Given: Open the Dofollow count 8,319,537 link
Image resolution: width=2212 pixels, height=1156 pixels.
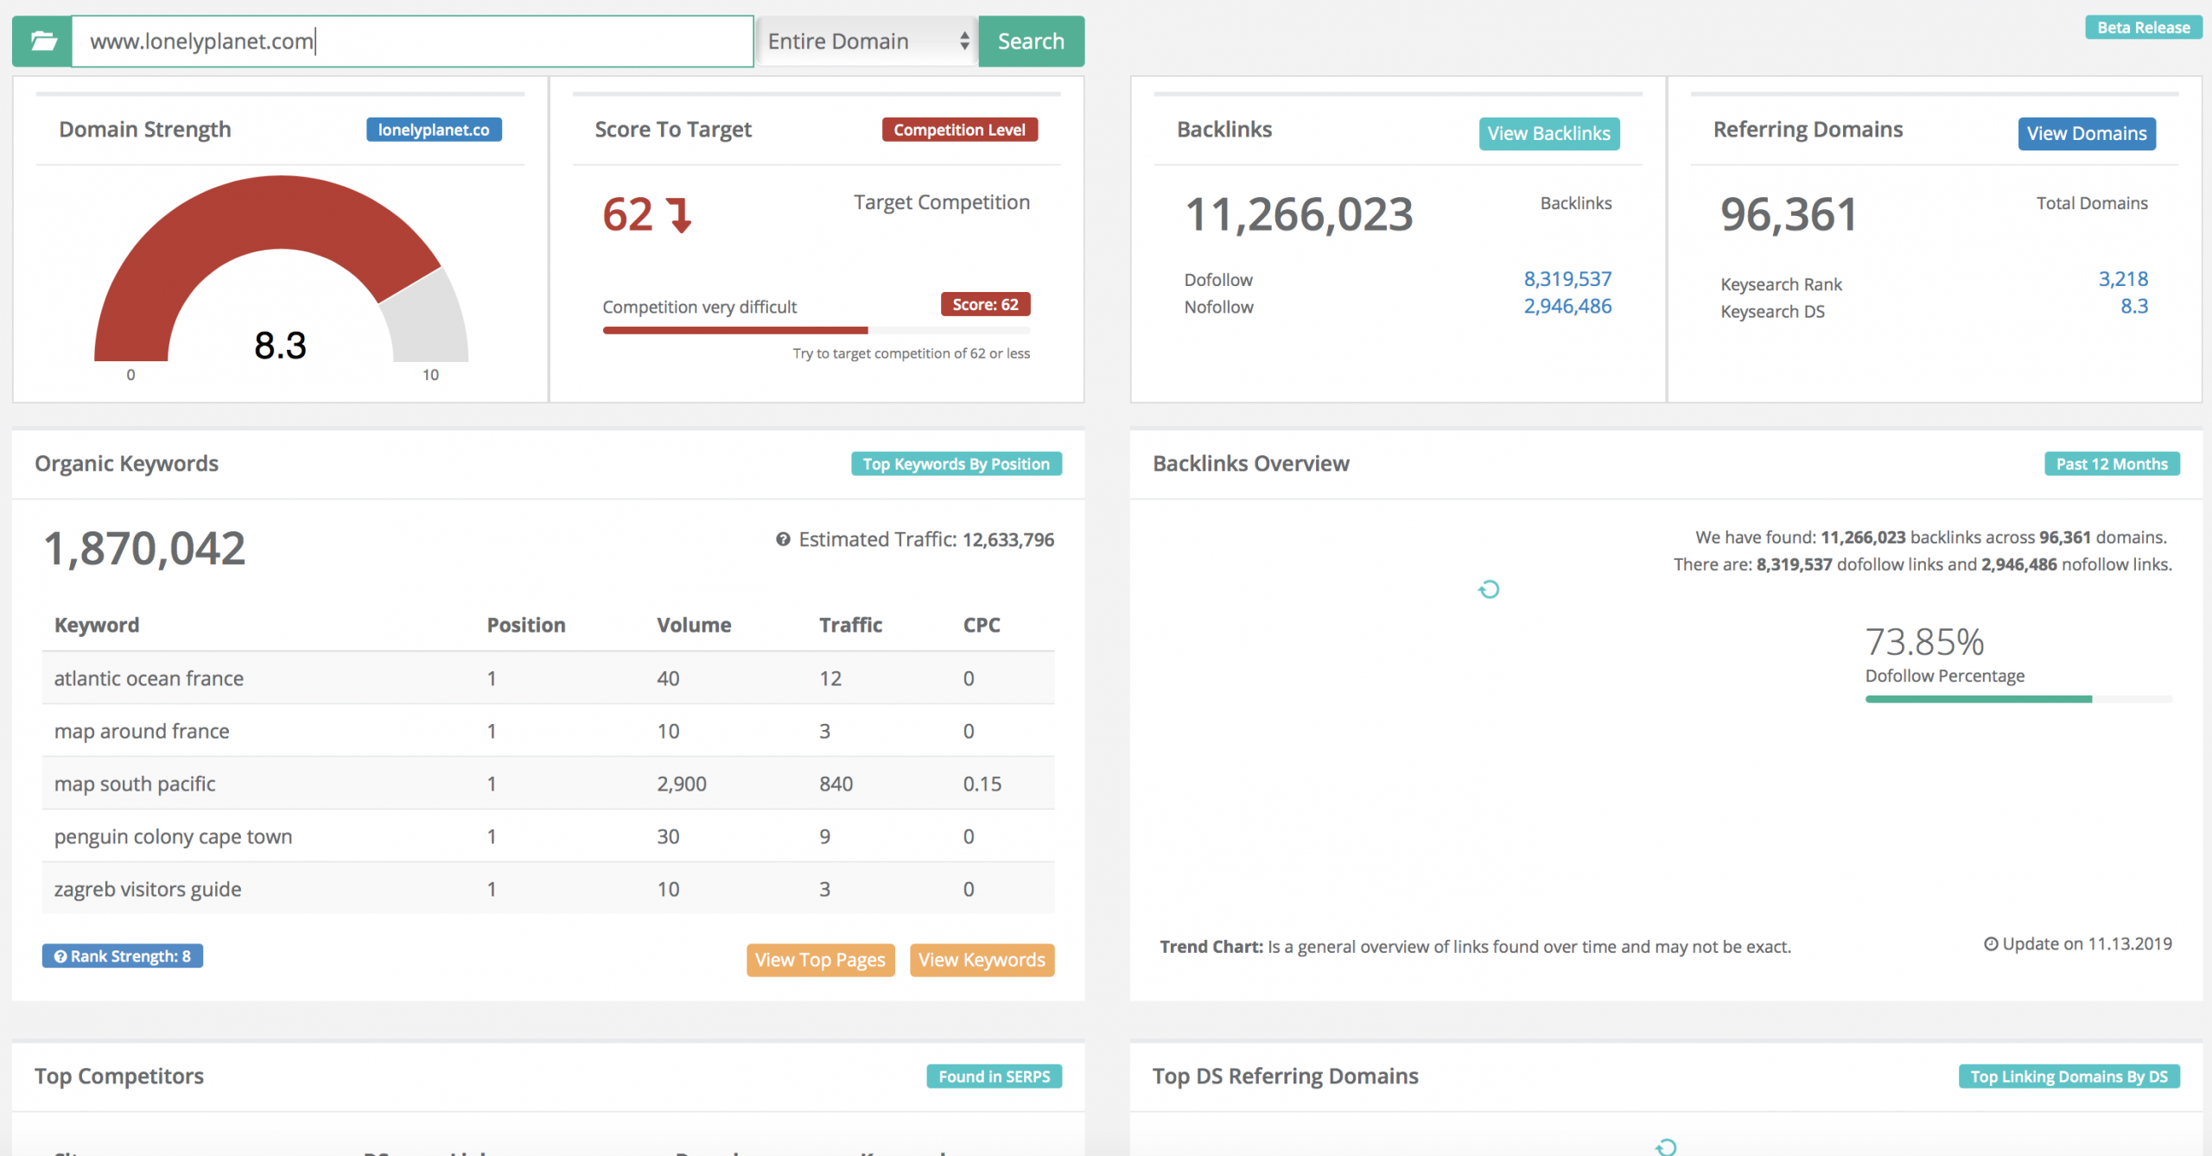Looking at the screenshot, I should [1567, 278].
